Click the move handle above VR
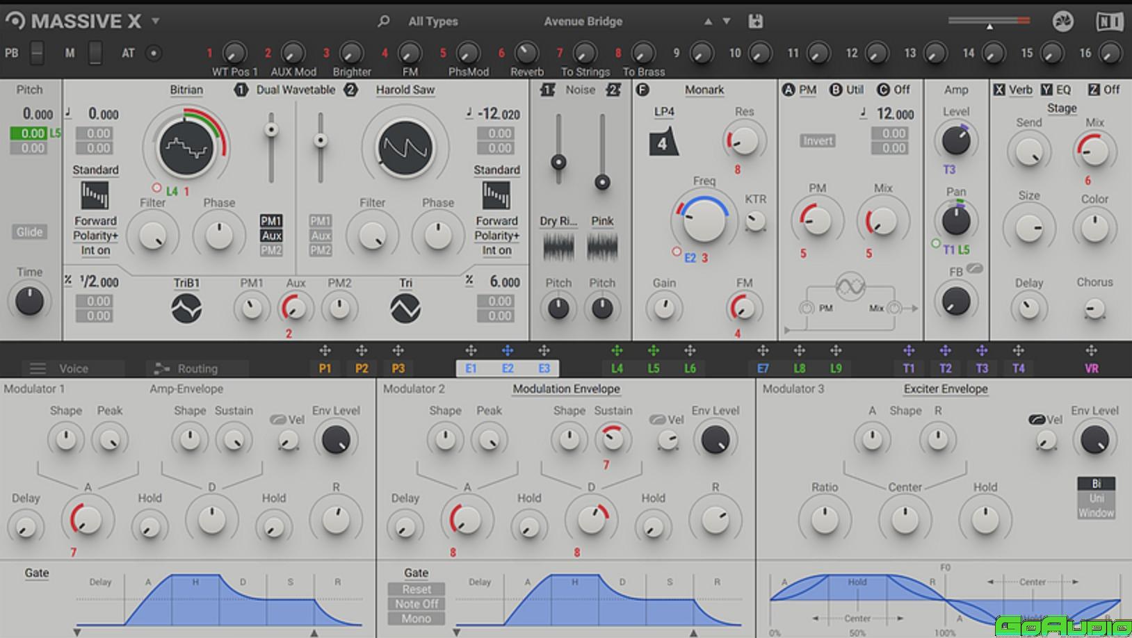1132x638 pixels. 1091,351
